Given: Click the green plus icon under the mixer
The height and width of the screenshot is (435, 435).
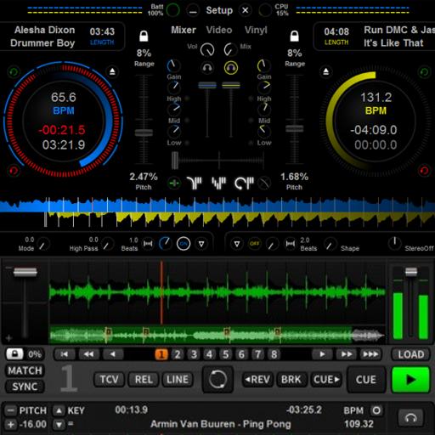Looking at the screenshot, I should (x=174, y=184).
